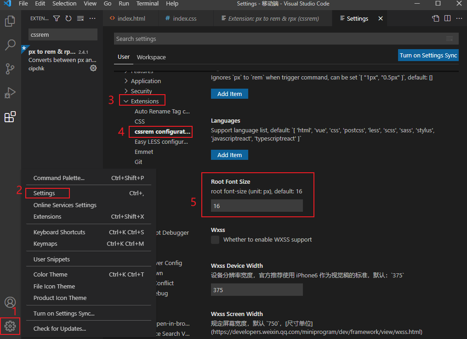Screen dimensions: 467x339
Task: Open the Extensions view in activity bar
Action: 10,117
